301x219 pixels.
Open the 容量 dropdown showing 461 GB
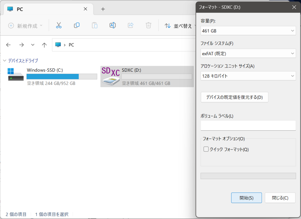point(248,31)
